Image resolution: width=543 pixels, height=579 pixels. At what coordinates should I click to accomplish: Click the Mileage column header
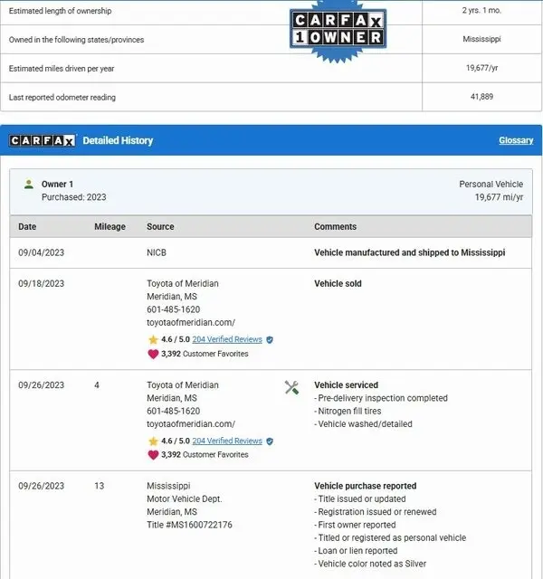(x=110, y=227)
